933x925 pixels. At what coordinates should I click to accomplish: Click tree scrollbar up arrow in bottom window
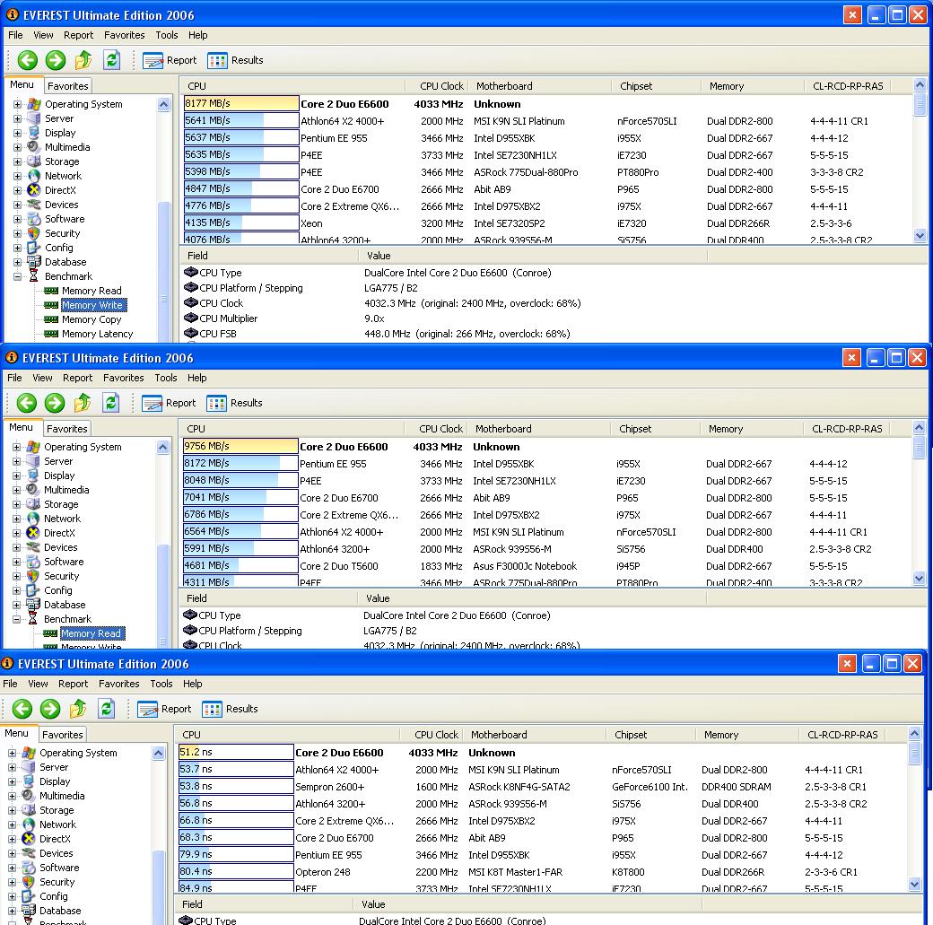pos(158,753)
